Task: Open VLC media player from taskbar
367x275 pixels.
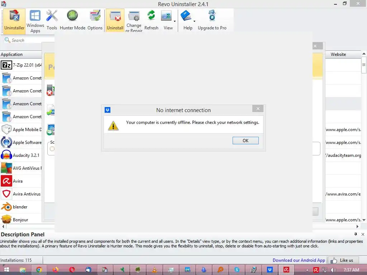Action: coord(154,270)
